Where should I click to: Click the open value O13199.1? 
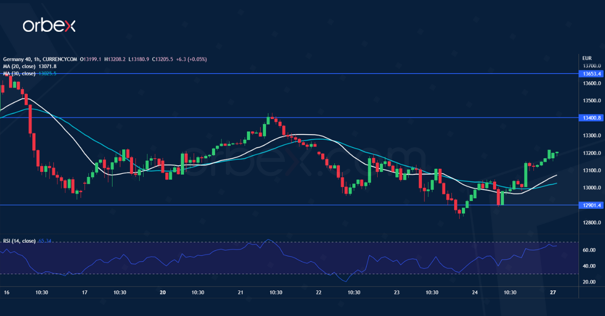92,59
